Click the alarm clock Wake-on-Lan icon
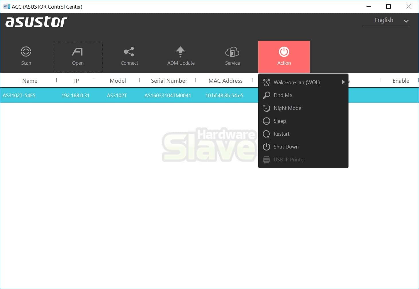Screen dimensions: 419x289 [267, 82]
